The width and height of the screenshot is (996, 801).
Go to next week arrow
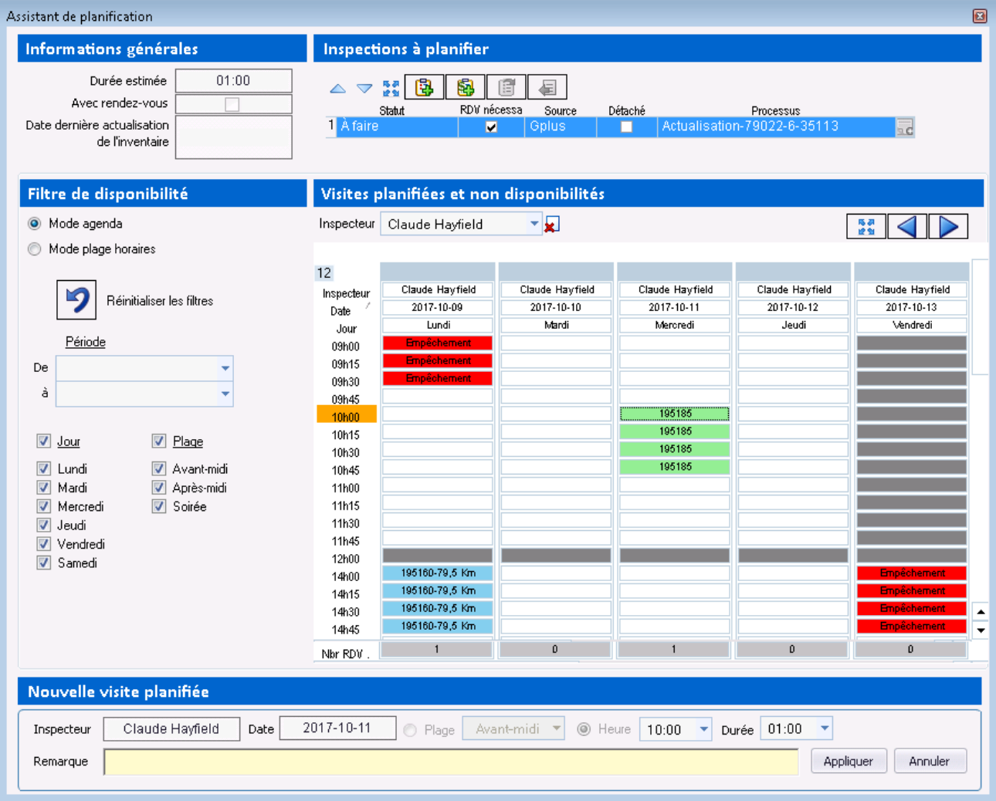click(948, 226)
